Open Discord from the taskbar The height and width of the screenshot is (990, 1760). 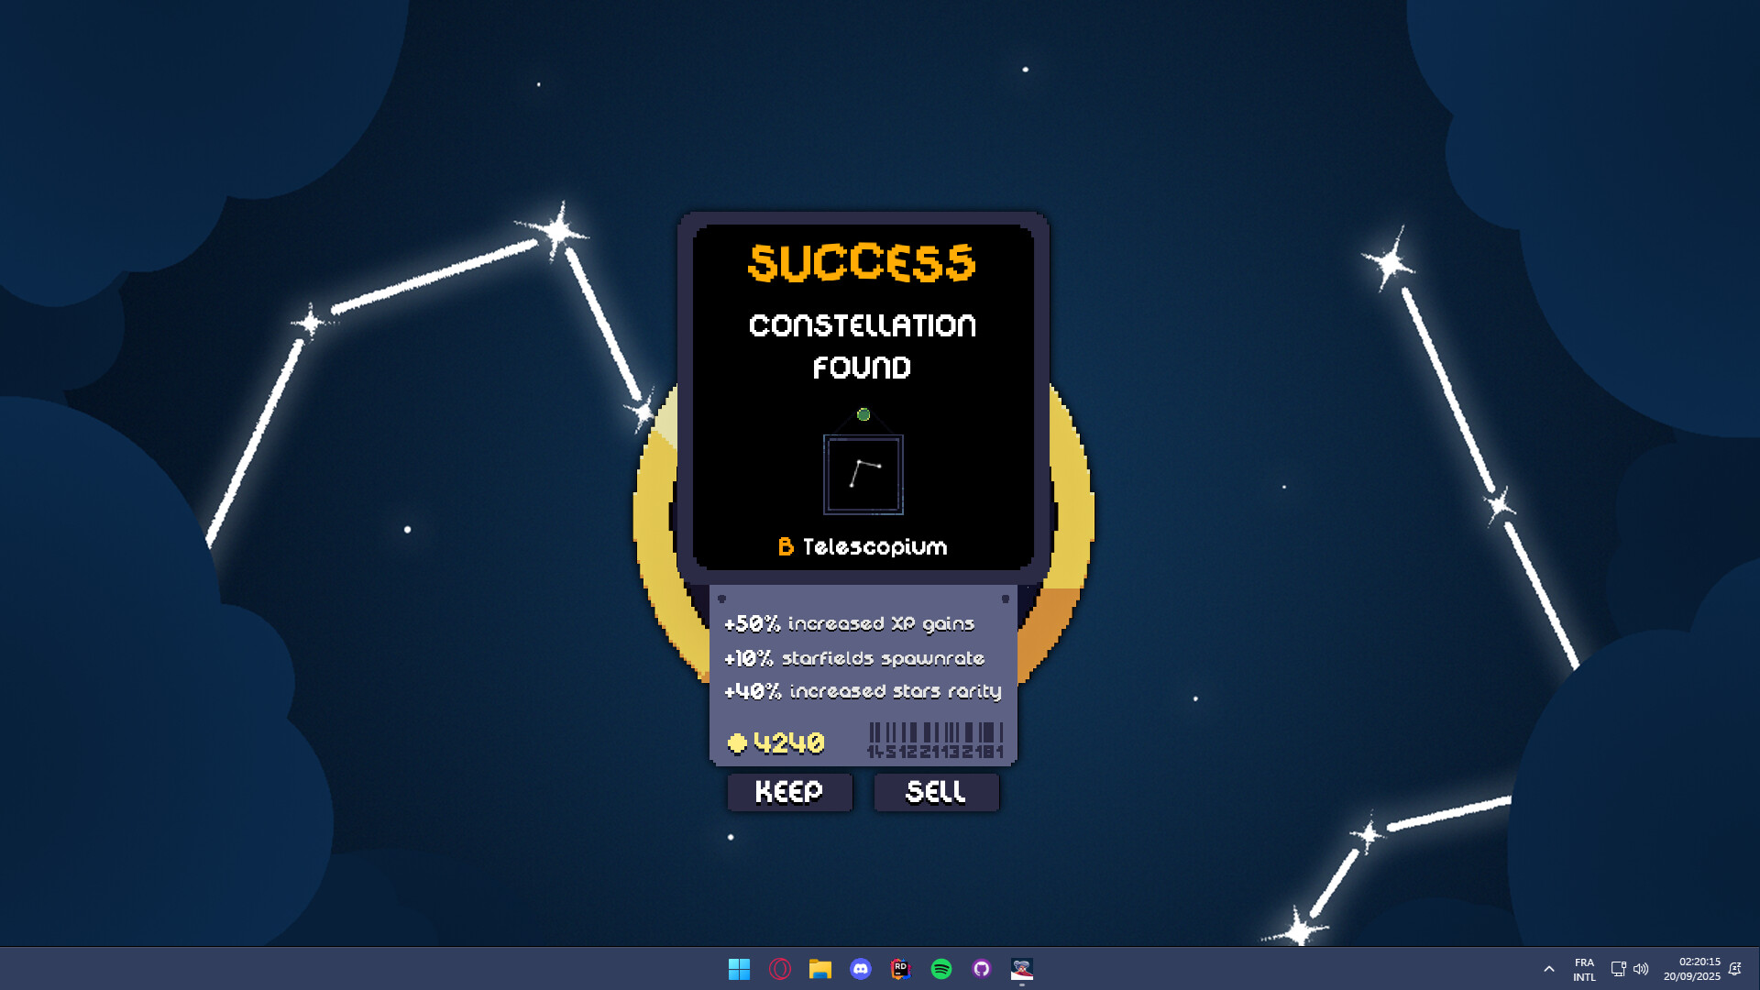(x=860, y=969)
